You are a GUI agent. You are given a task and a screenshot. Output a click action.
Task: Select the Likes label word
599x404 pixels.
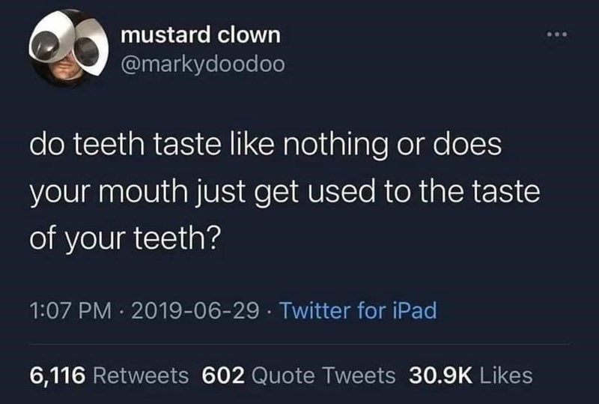[506, 376]
